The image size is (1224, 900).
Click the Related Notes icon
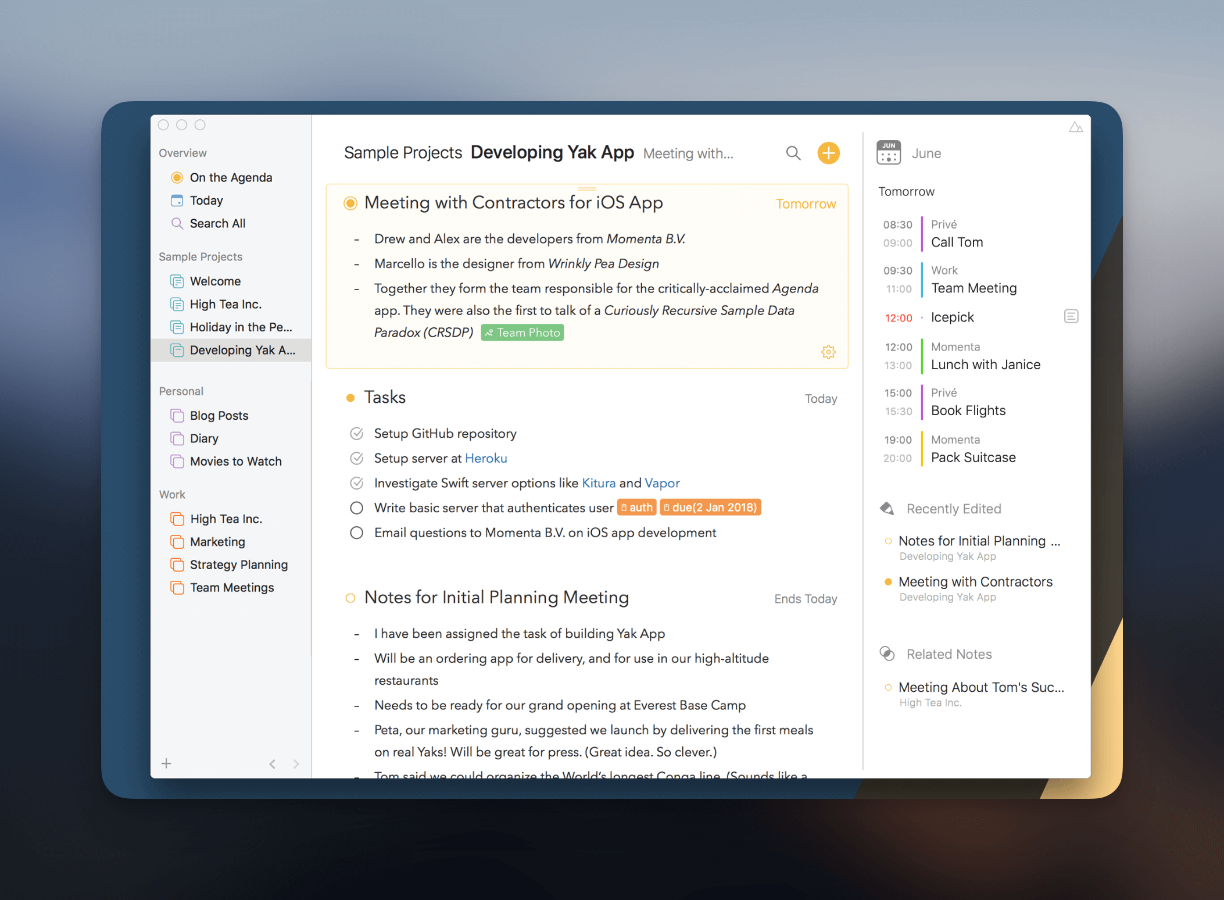887,653
